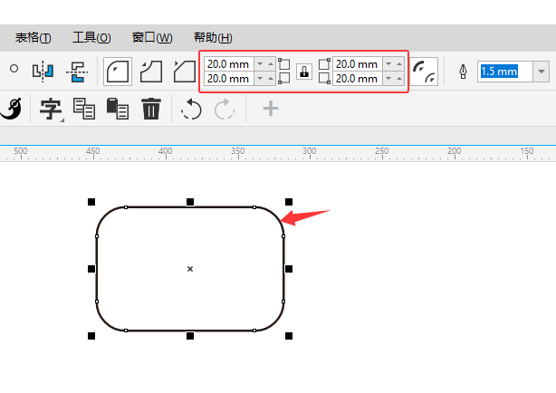Image resolution: width=556 pixels, height=393 pixels.
Task: Toggle the edit corners together lock
Action: pos(304,72)
